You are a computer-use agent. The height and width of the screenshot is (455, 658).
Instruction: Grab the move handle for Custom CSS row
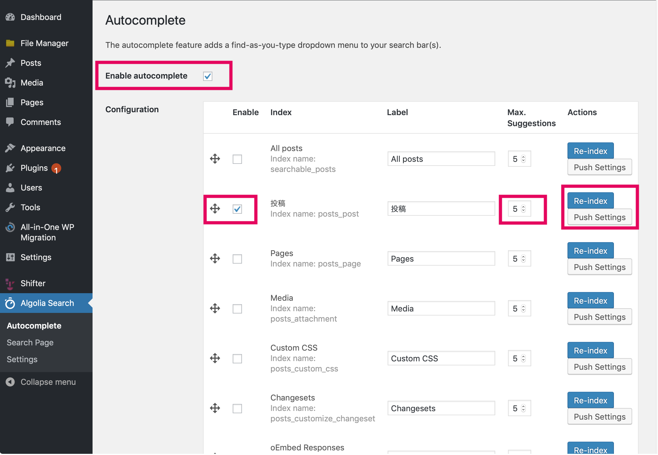click(215, 358)
